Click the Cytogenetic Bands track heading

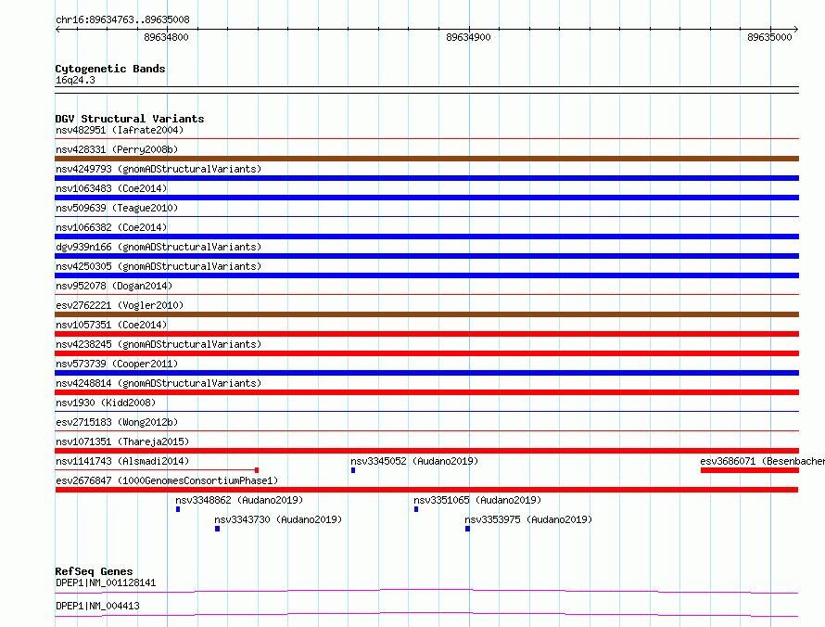click(110, 69)
